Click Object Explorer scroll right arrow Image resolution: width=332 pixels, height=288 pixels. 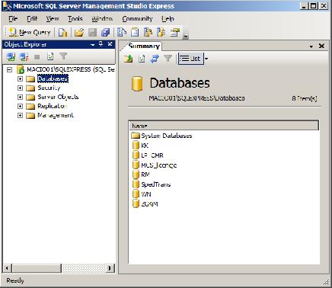pos(110,268)
